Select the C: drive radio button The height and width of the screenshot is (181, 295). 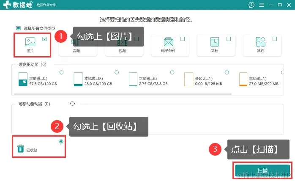[x=62, y=72]
